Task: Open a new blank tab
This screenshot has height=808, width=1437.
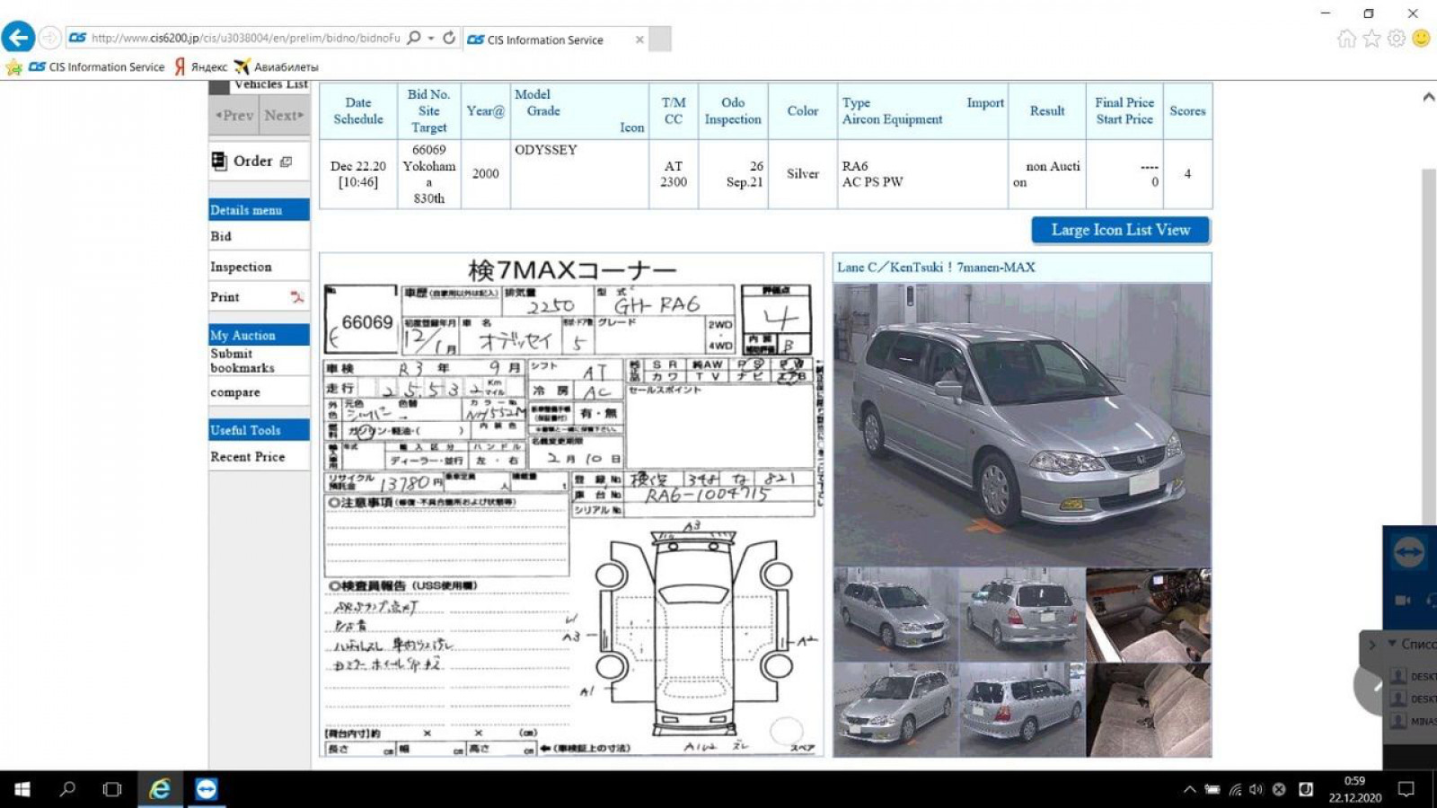Action: click(660, 40)
